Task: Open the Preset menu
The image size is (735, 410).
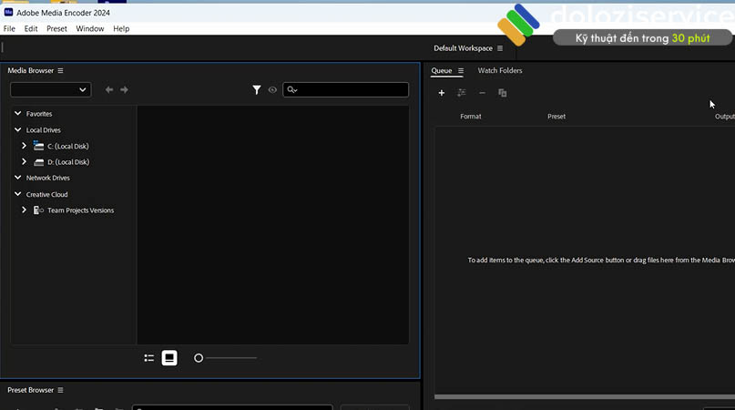Action: click(x=56, y=29)
